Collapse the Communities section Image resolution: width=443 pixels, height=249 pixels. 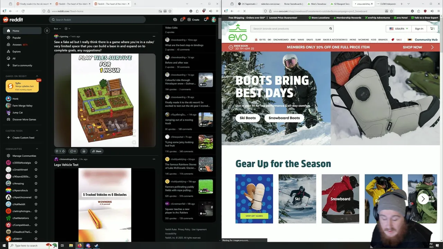[37, 149]
